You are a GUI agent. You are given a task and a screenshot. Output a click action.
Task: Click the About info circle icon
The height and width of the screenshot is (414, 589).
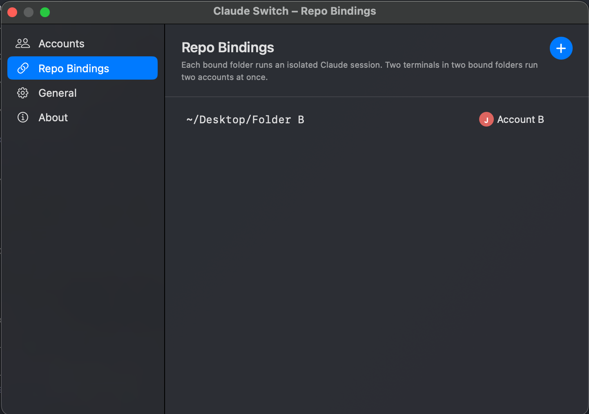(23, 118)
